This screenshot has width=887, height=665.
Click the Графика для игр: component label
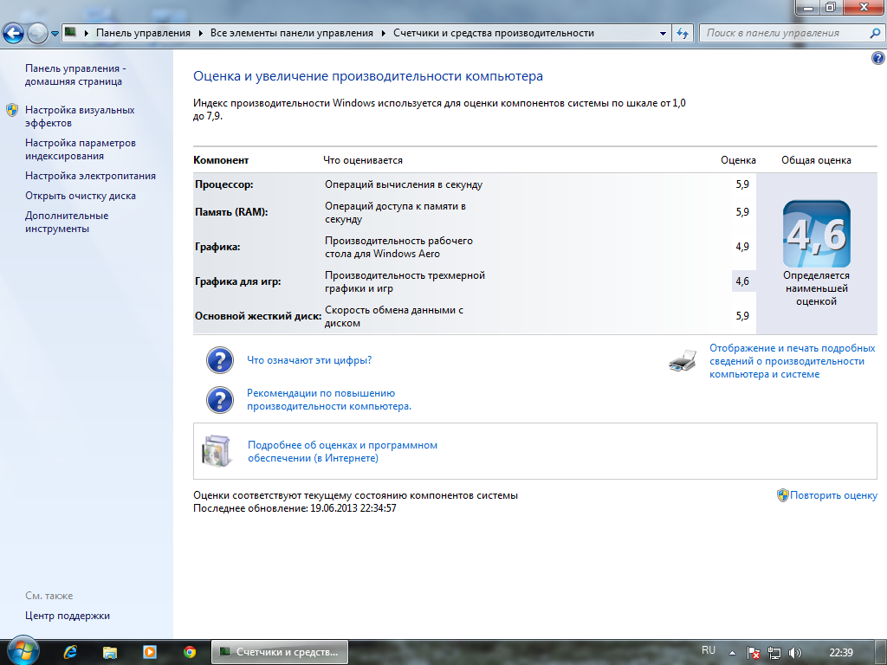click(x=237, y=281)
